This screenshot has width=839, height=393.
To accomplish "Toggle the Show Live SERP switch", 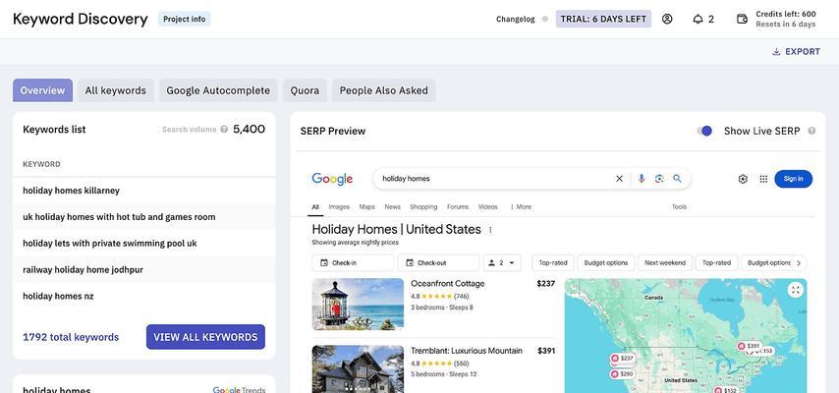I will pyautogui.click(x=704, y=131).
